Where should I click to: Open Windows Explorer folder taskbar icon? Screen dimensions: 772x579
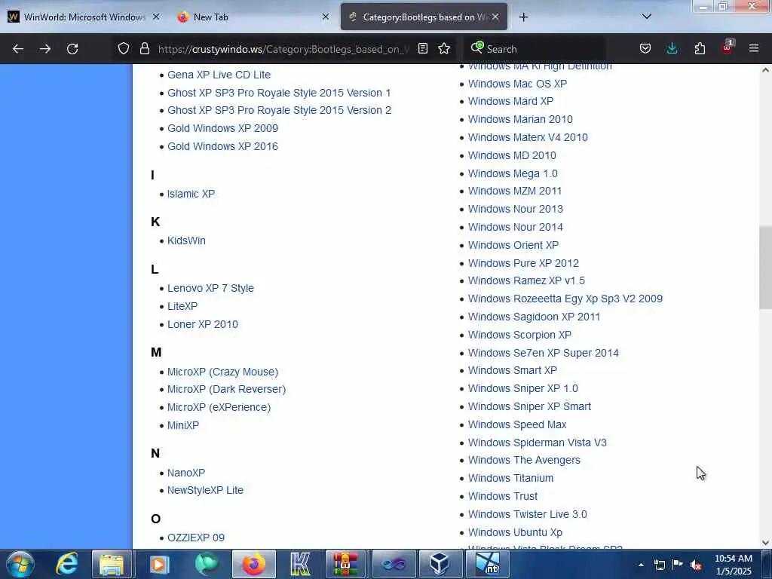point(112,564)
